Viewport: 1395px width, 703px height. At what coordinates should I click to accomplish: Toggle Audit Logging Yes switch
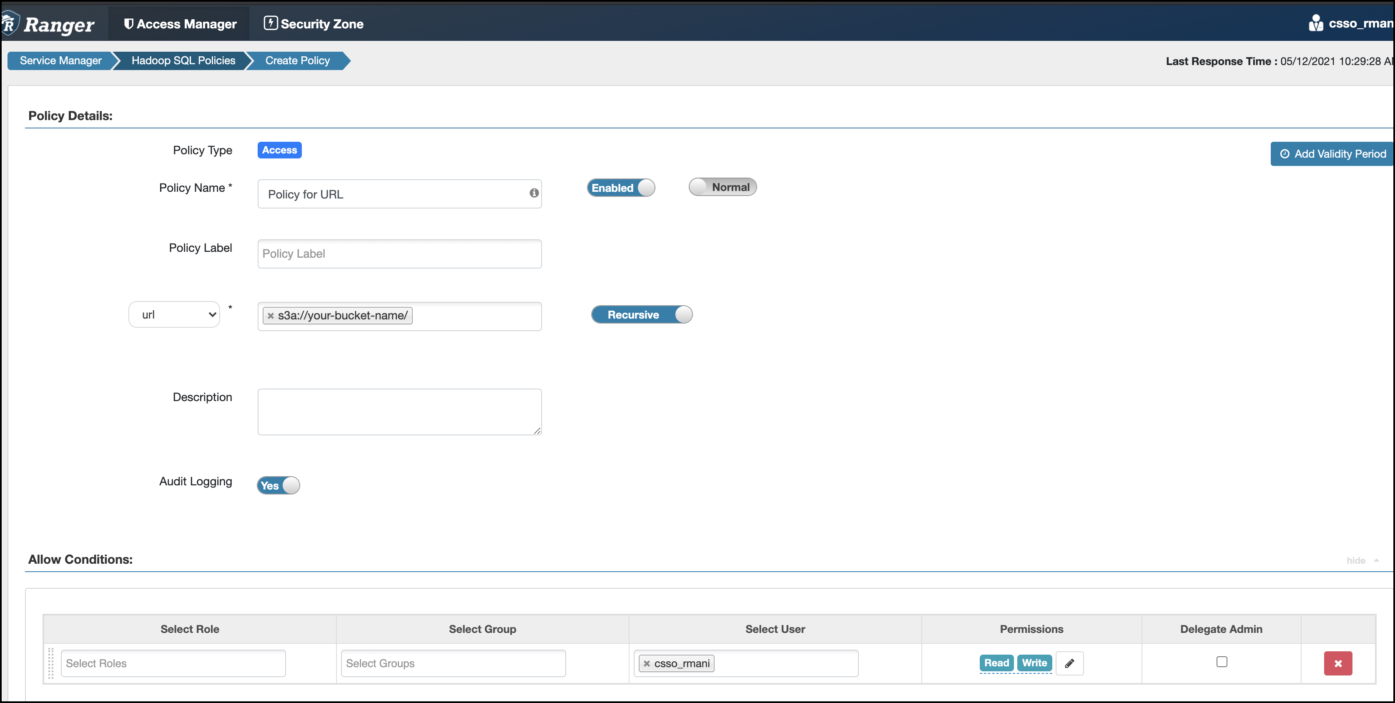(x=278, y=485)
